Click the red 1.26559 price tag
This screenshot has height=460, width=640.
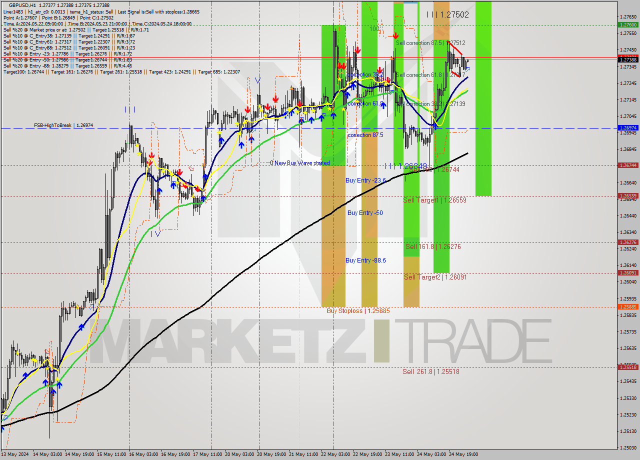[x=628, y=195]
